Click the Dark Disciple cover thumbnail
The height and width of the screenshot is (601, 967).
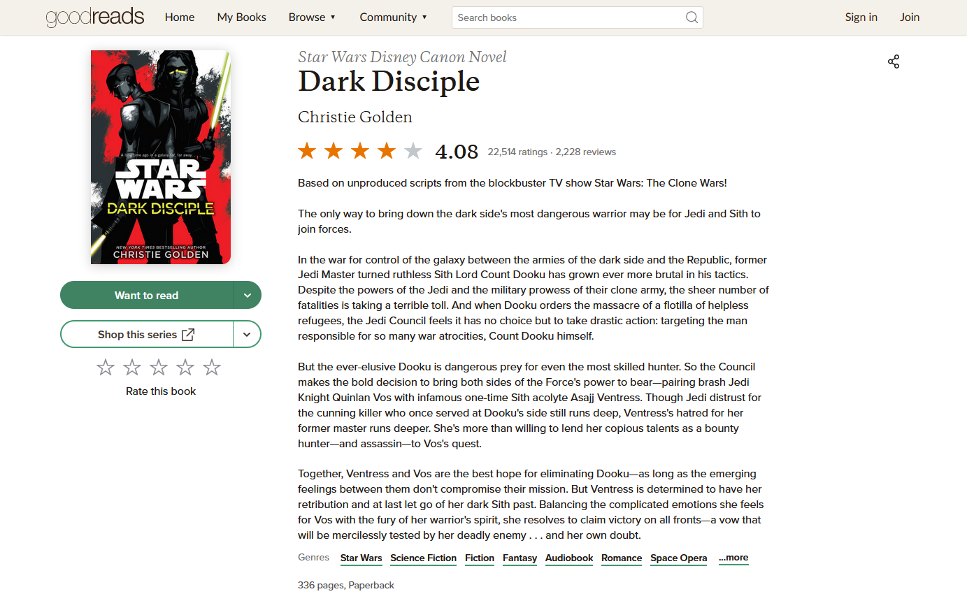pyautogui.click(x=161, y=157)
